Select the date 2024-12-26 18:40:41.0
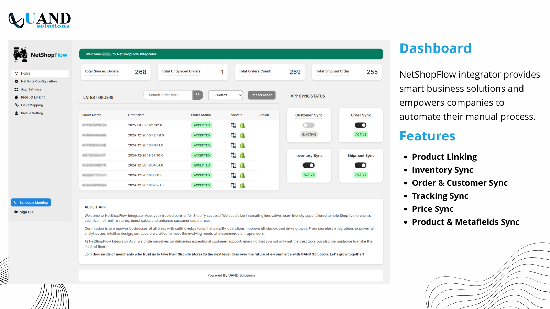This screenshot has width=550, height=309. [x=145, y=145]
